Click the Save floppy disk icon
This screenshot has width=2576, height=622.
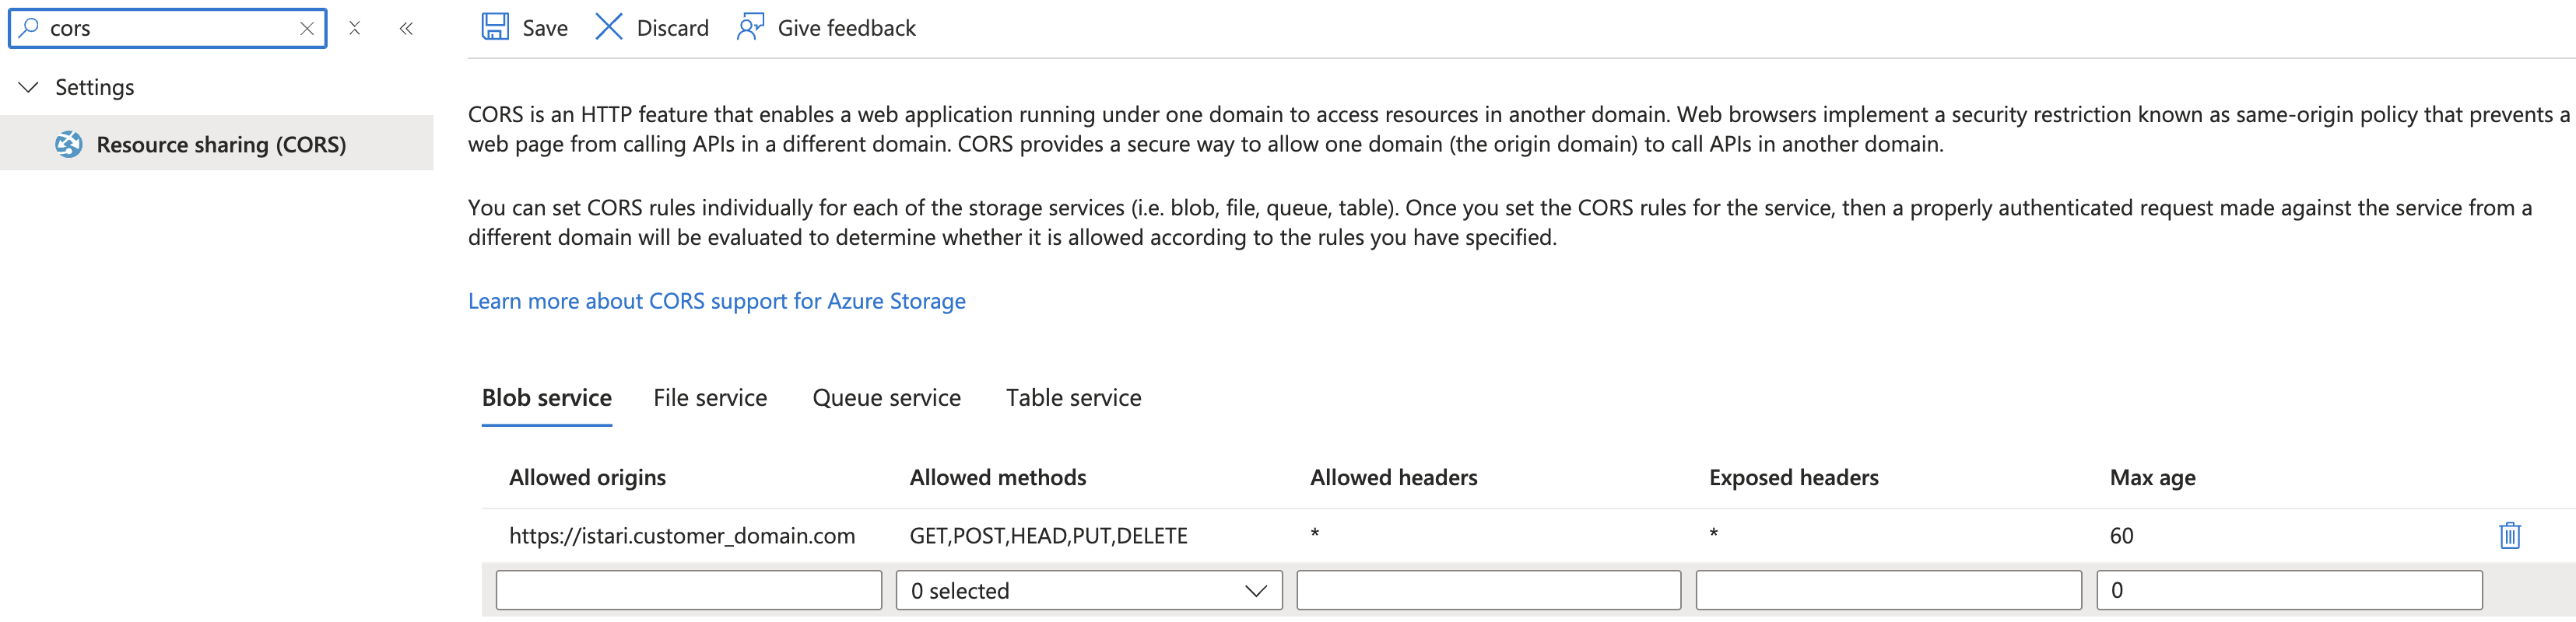[495, 27]
